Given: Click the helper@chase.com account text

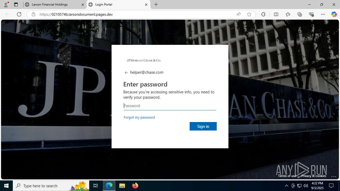Looking at the screenshot, I should (x=147, y=72).
